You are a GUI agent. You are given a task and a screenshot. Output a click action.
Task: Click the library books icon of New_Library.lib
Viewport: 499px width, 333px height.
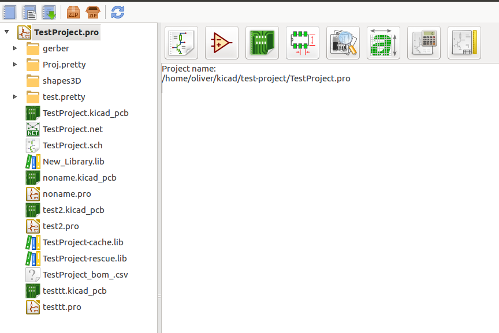coord(33,162)
